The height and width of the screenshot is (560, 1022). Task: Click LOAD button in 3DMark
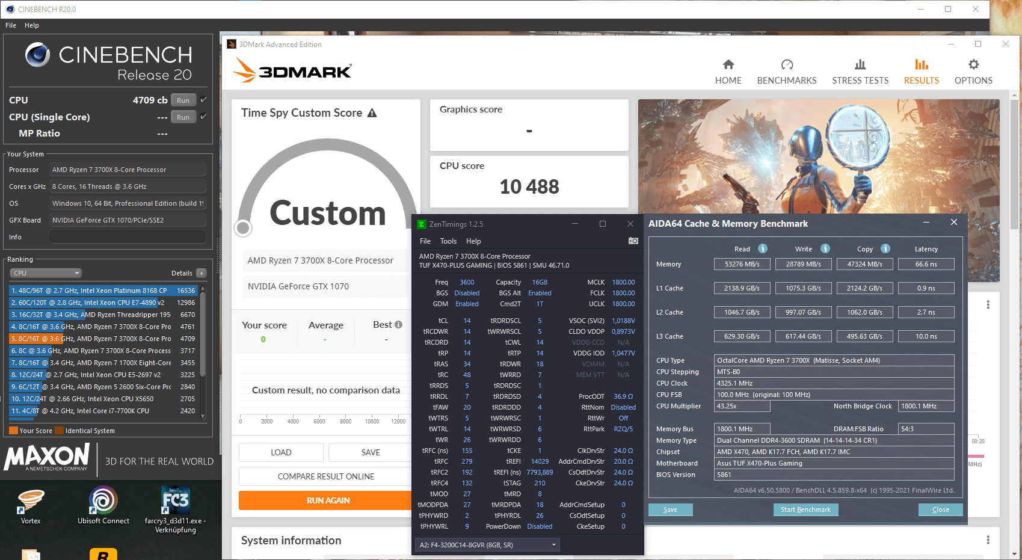[x=281, y=452]
